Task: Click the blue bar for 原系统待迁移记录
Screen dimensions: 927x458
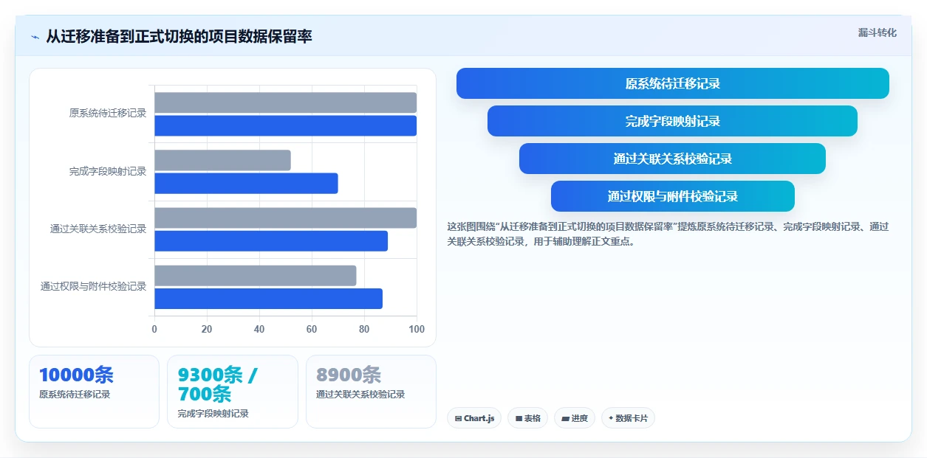Action: click(285, 126)
